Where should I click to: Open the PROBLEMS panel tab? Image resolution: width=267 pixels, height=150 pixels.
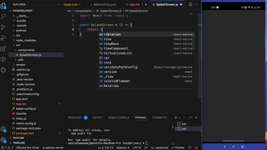click(75, 117)
